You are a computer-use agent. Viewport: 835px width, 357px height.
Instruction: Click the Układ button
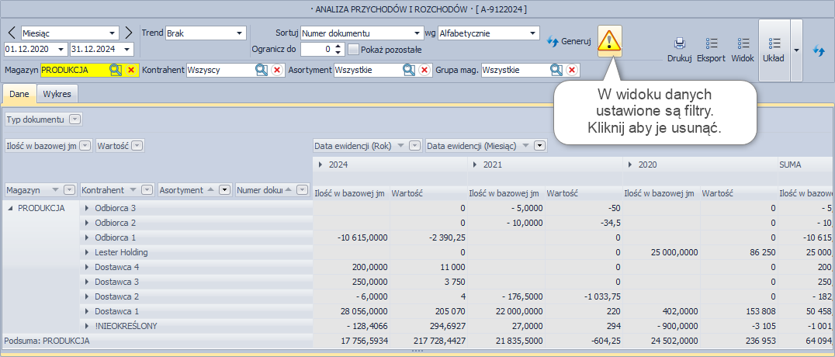pyautogui.click(x=773, y=50)
